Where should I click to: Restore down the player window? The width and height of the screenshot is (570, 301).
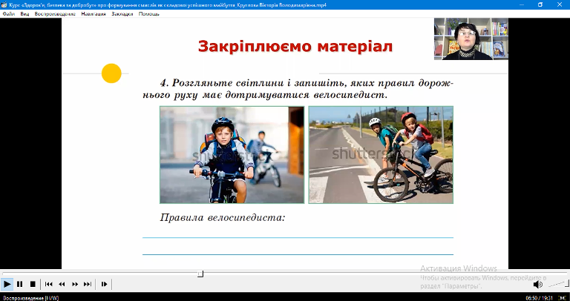click(x=540, y=4)
